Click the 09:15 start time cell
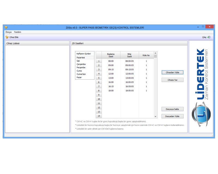This screenshot has height=174, width=218. 111,70
